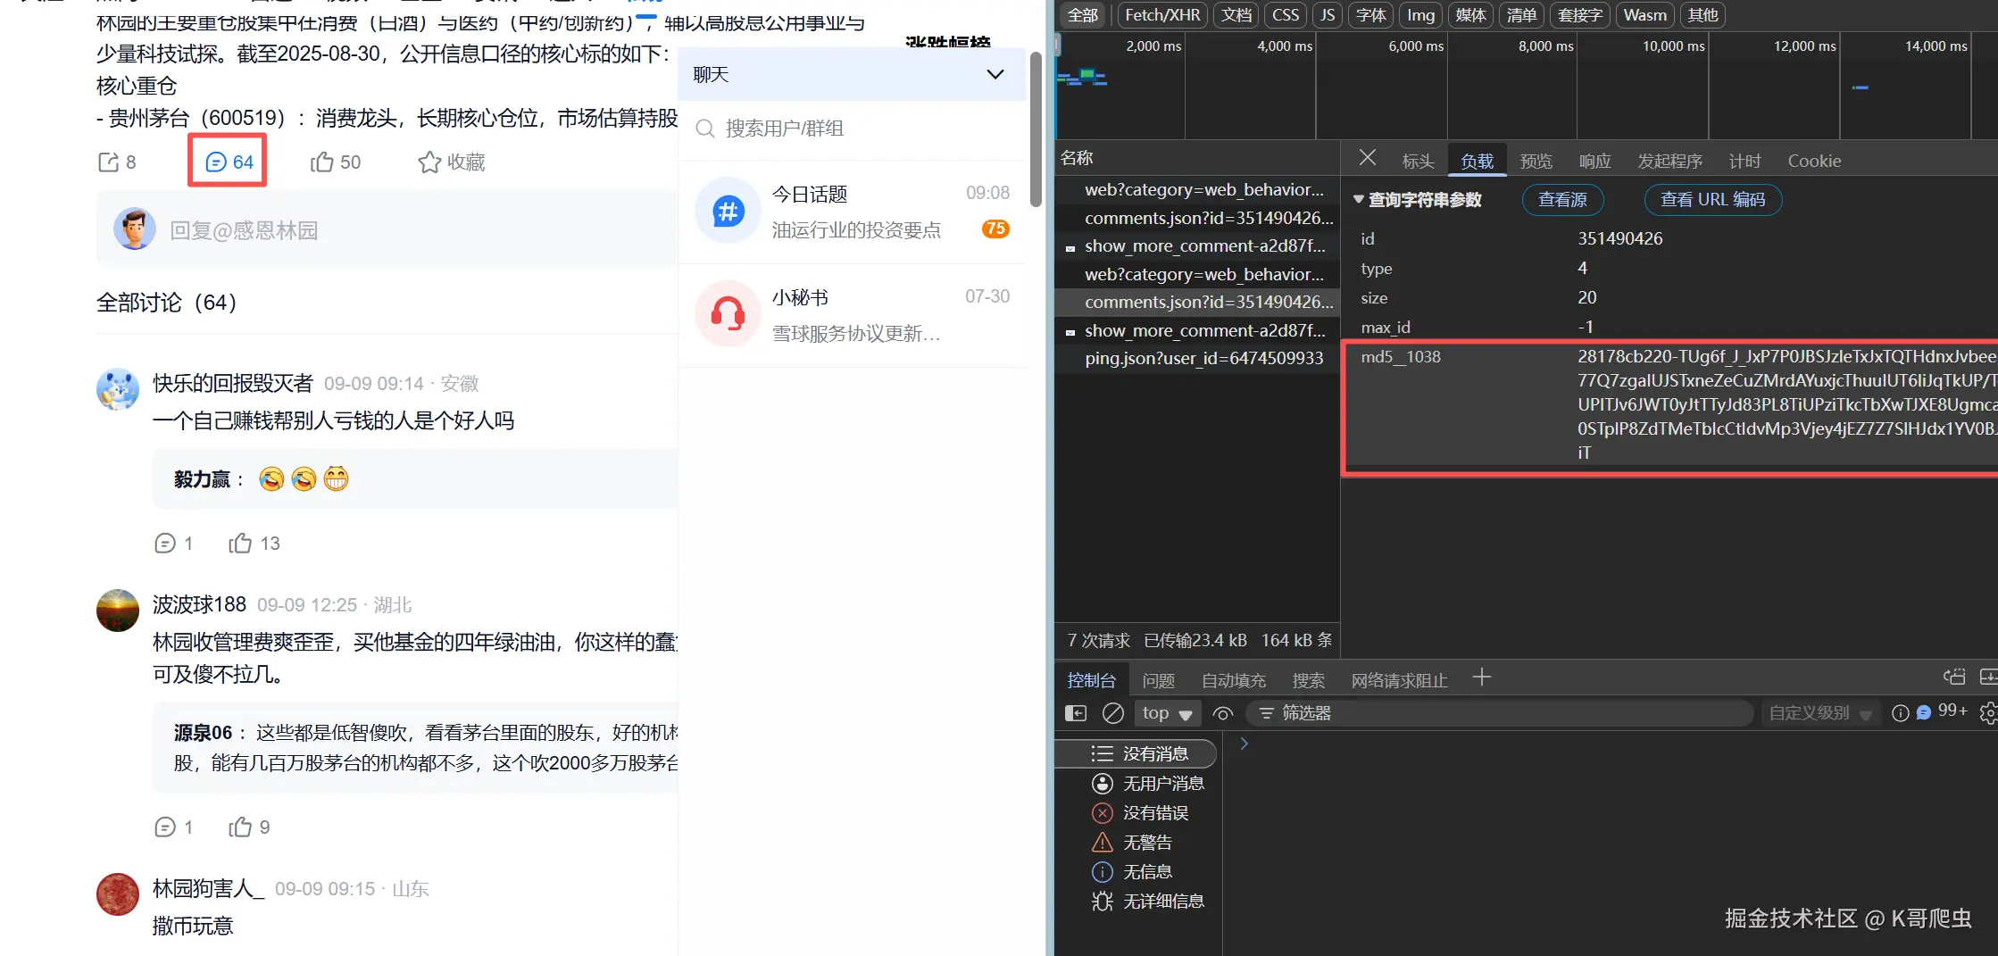The image size is (1998, 956).
Task: Open the 小秘书 headset avatar
Action: [728, 314]
